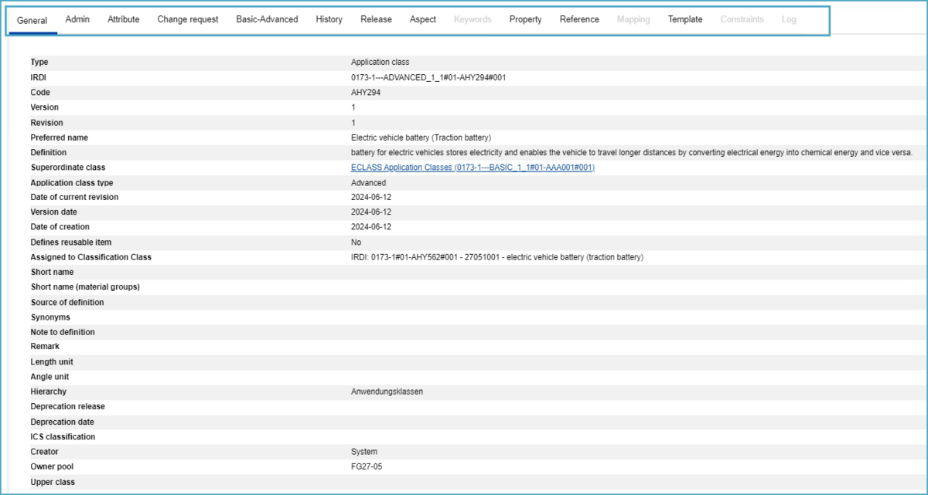
Task: Open the Template tab
Action: pos(685,19)
